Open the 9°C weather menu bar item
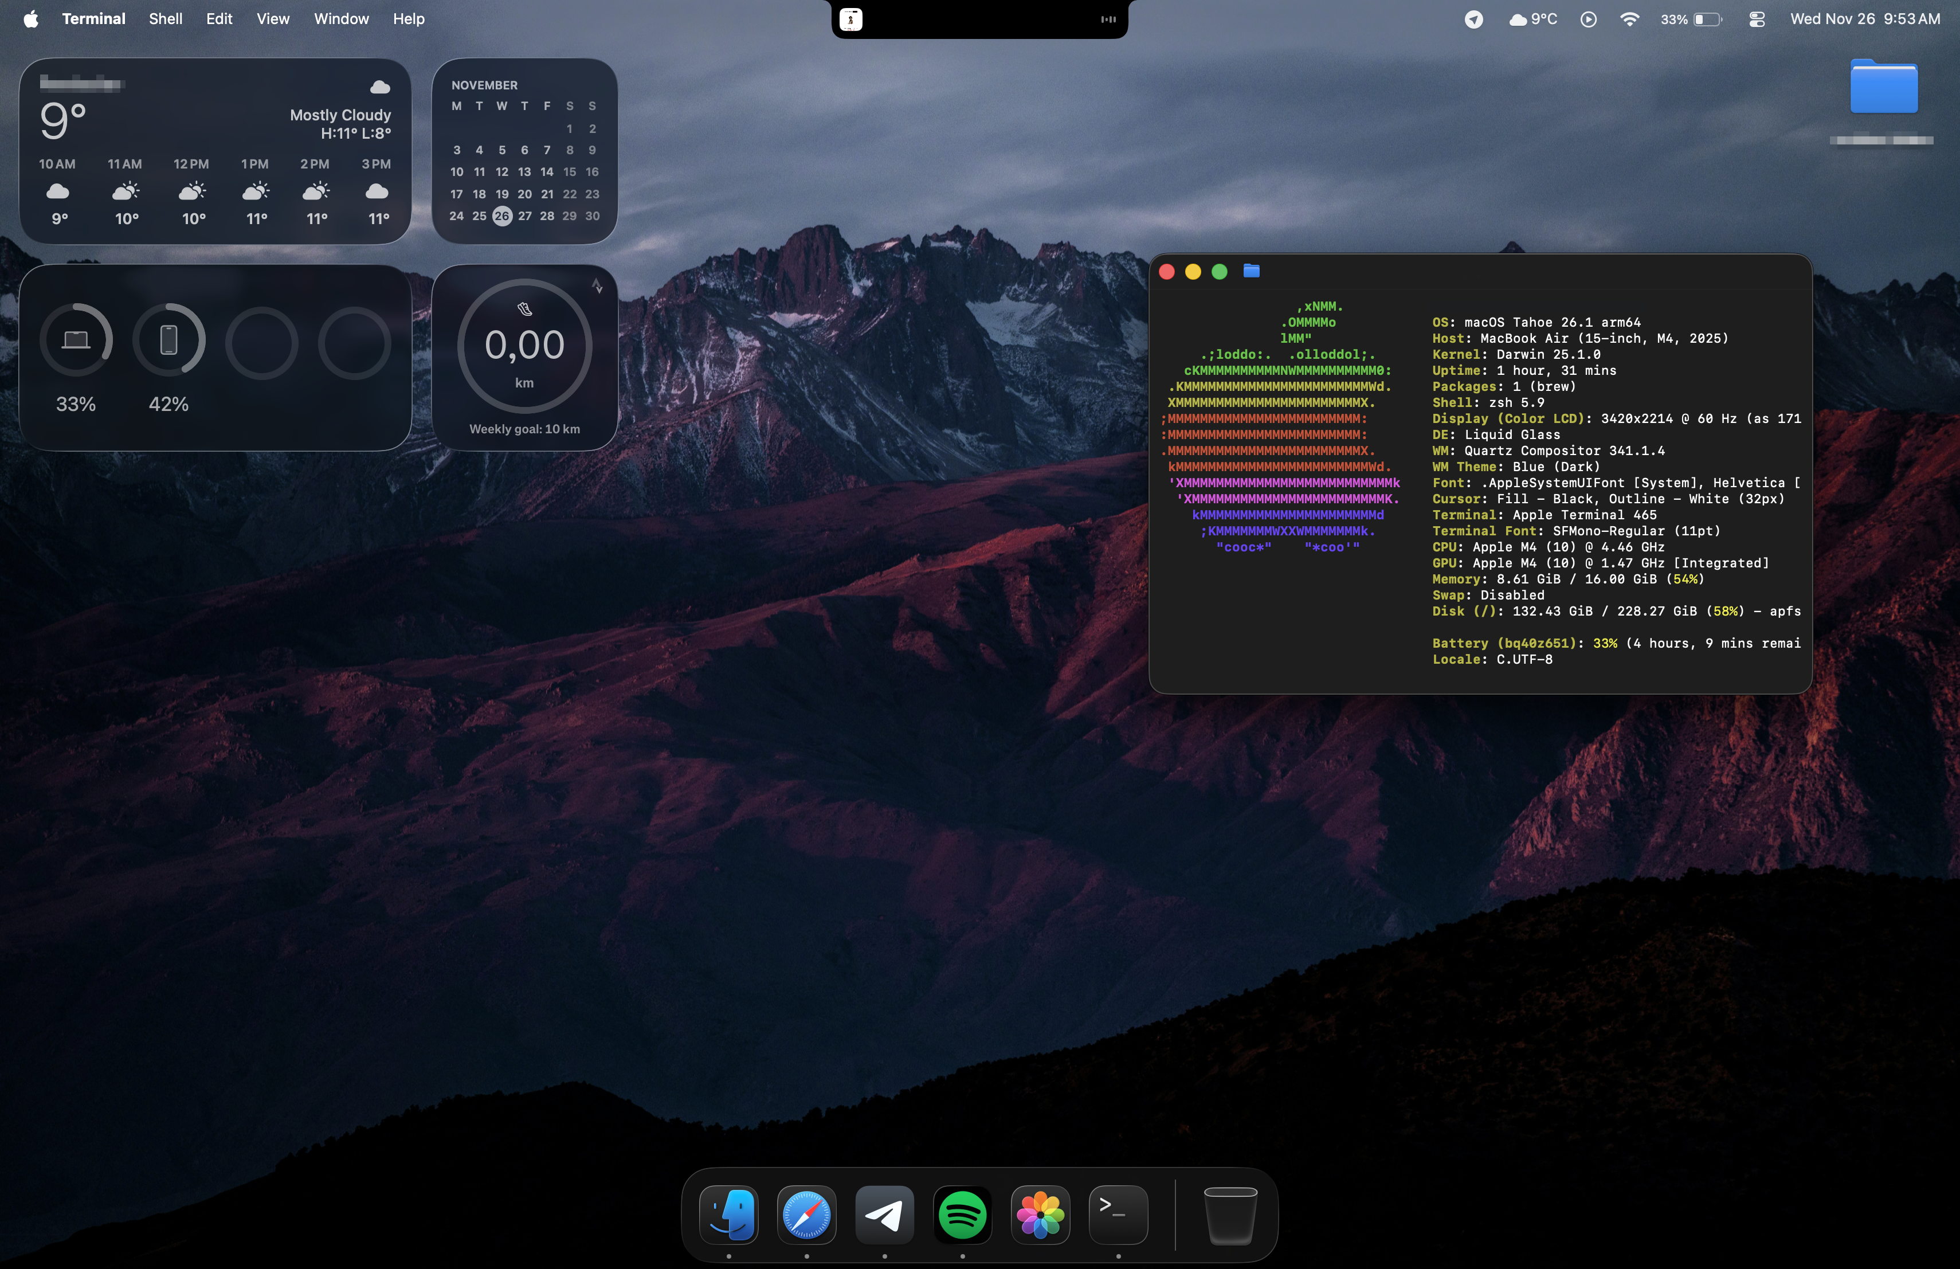 point(1534,19)
